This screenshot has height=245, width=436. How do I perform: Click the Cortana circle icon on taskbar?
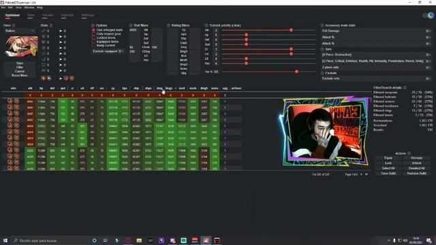click(x=94, y=240)
